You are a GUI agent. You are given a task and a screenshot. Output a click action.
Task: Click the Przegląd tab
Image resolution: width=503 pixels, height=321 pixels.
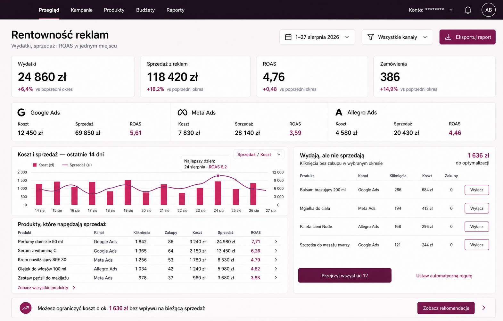pyautogui.click(x=49, y=10)
